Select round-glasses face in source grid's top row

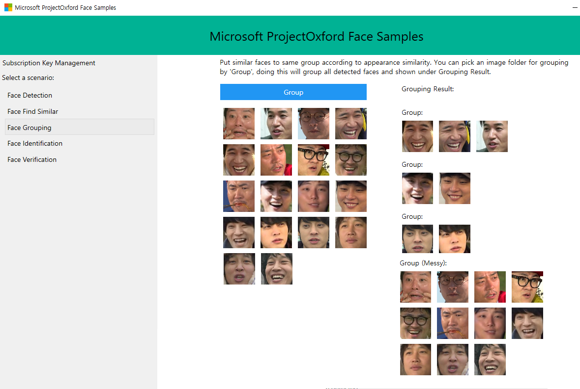coord(314,124)
